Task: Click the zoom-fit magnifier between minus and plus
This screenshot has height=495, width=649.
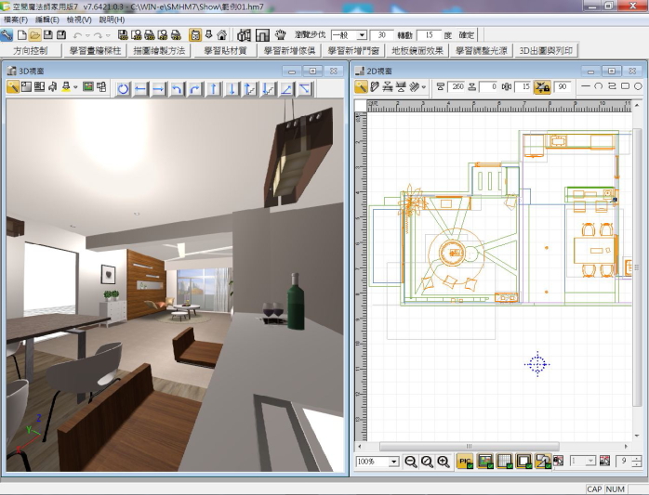Action: [x=427, y=461]
